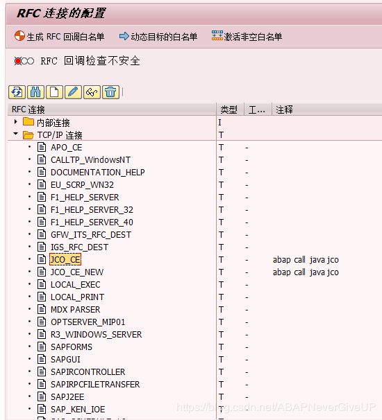Click the document icon beside SAPIRCONTROLLER
Screen dimensions: 382x420
pos(42,371)
